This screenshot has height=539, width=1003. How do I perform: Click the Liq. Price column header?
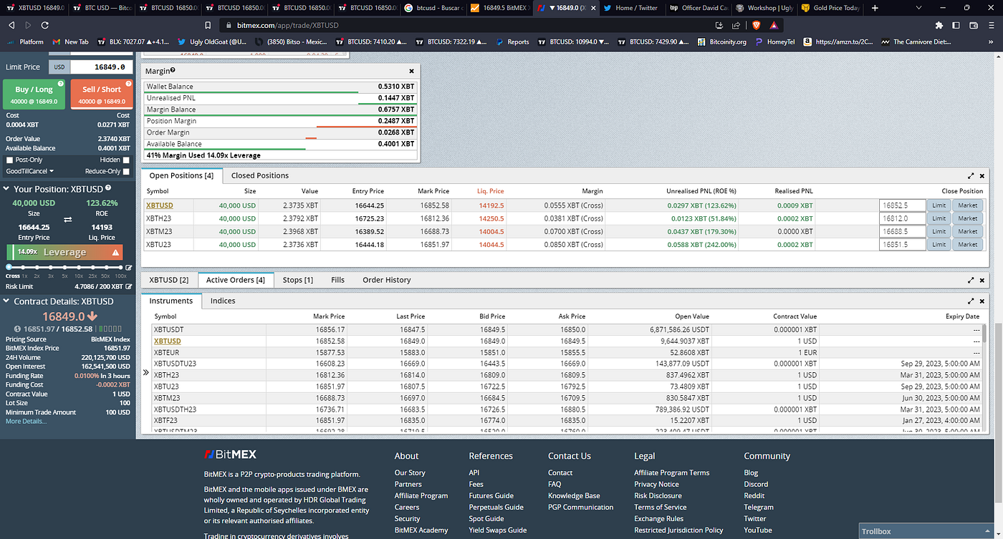491,191
